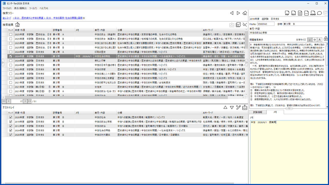Click the eraser icon in search tree
This screenshot has width=329, height=185.
pos(245,13)
